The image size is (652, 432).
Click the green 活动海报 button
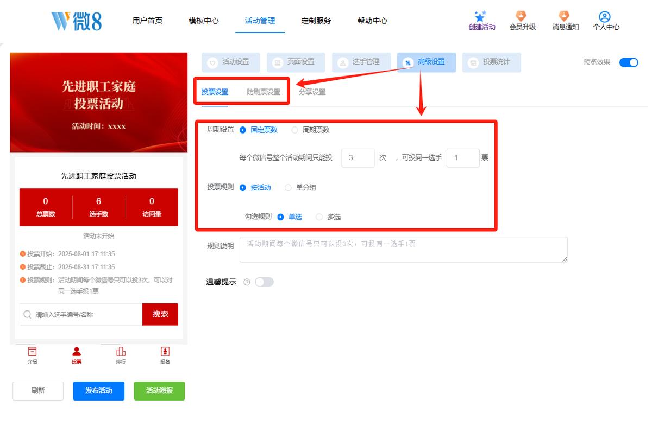tap(159, 391)
